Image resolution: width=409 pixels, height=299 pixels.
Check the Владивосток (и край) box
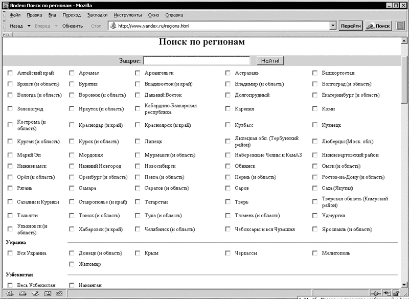pyautogui.click(x=138, y=84)
